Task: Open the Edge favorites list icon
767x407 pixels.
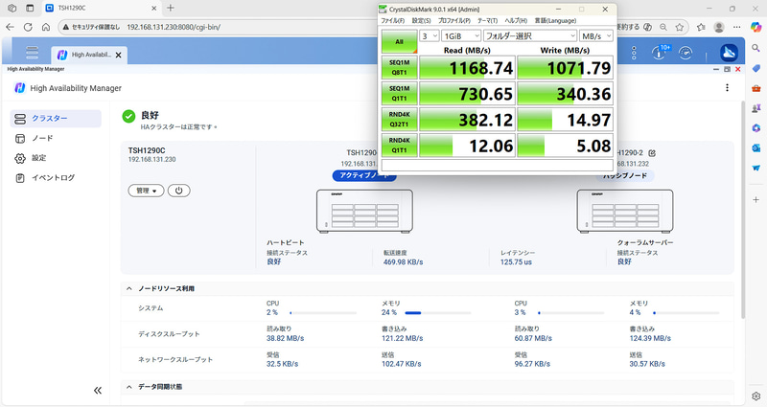Action: 701,27
